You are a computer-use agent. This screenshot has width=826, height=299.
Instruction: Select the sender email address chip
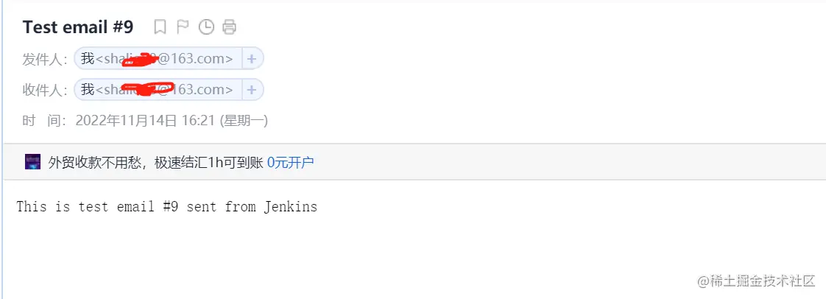point(158,58)
